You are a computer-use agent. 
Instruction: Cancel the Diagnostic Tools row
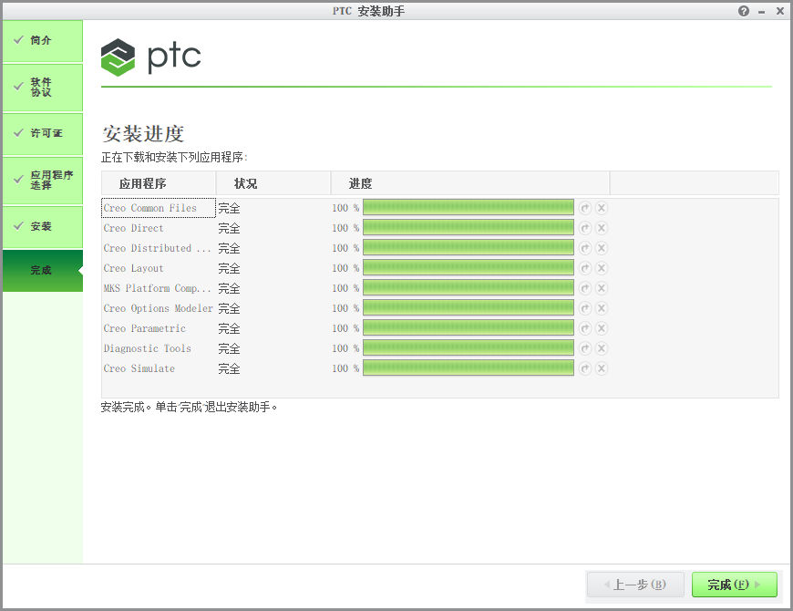[602, 348]
